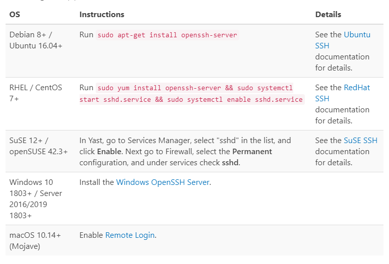Click the sudo apt-get install openssh-server code

coord(167,35)
